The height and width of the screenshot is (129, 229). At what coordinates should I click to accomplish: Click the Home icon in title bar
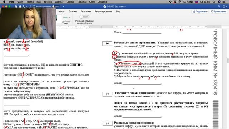[x=16, y=6]
